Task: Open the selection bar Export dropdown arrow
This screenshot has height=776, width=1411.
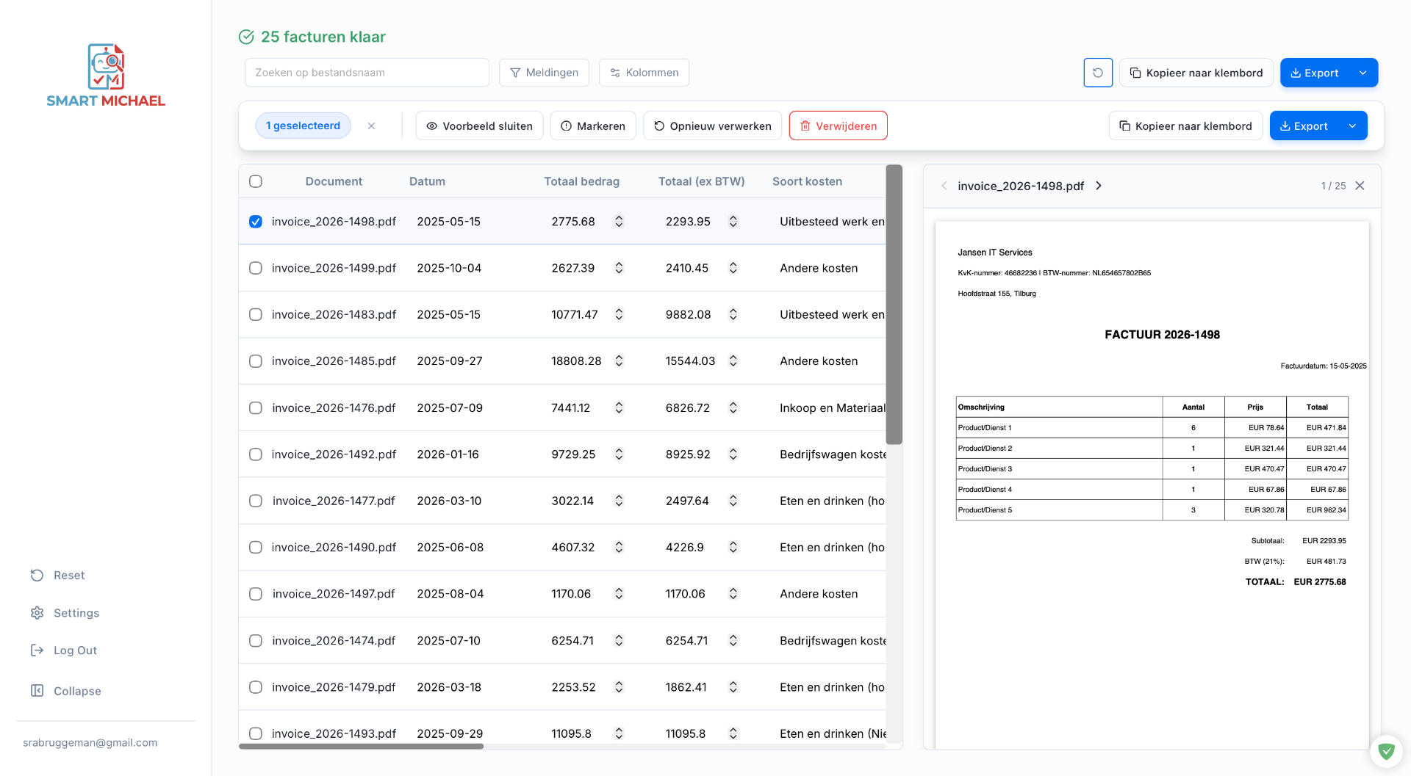Action: tap(1353, 126)
